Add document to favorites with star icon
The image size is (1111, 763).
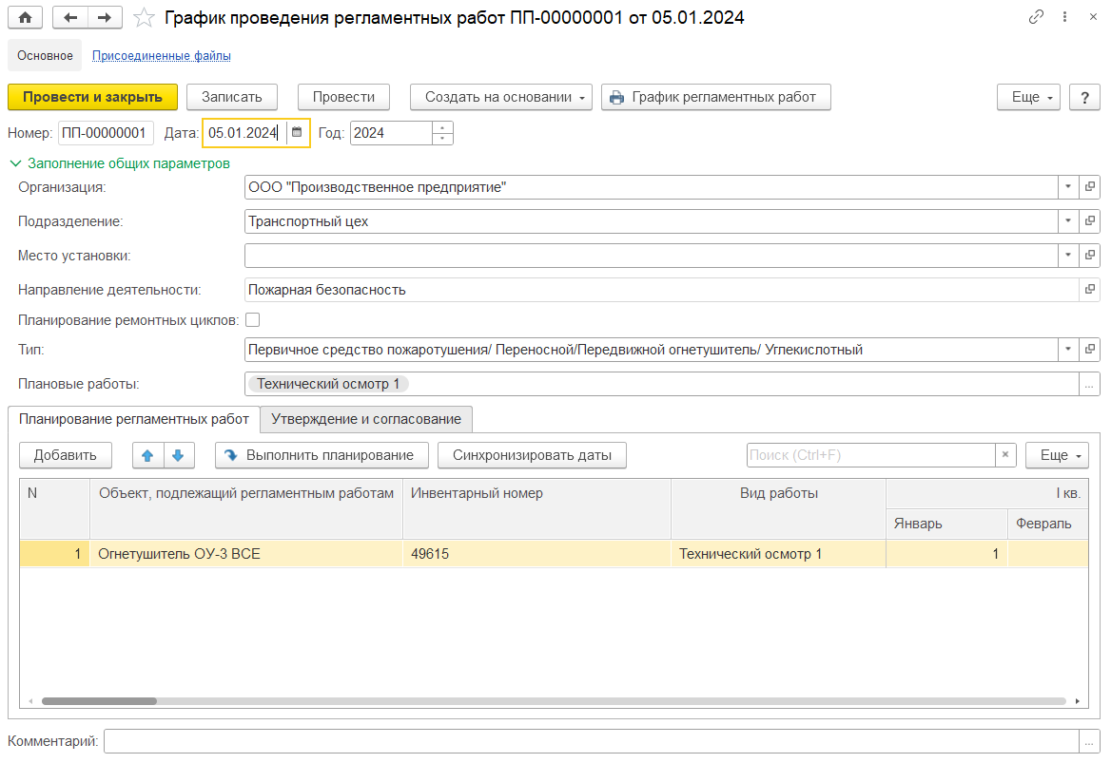143,17
